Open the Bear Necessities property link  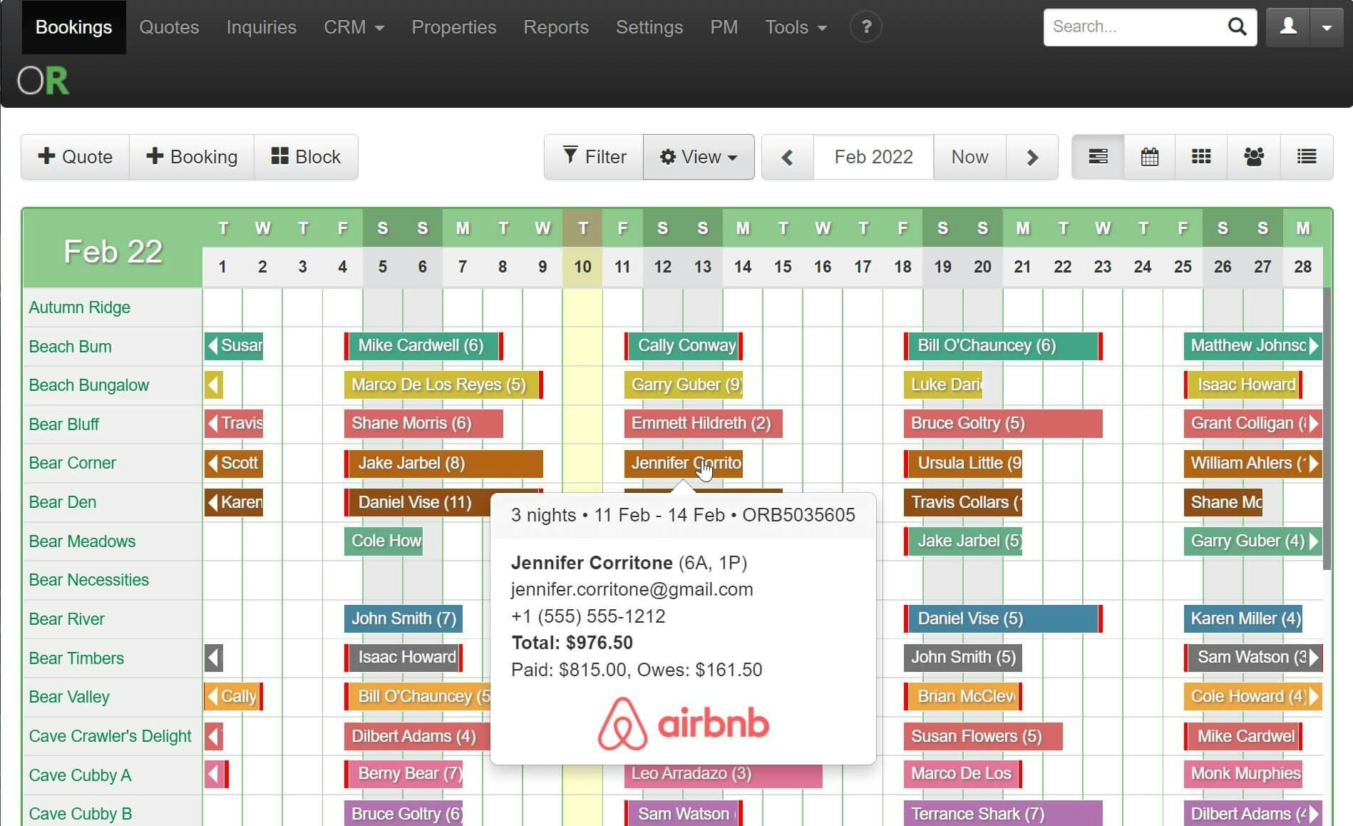click(x=89, y=580)
